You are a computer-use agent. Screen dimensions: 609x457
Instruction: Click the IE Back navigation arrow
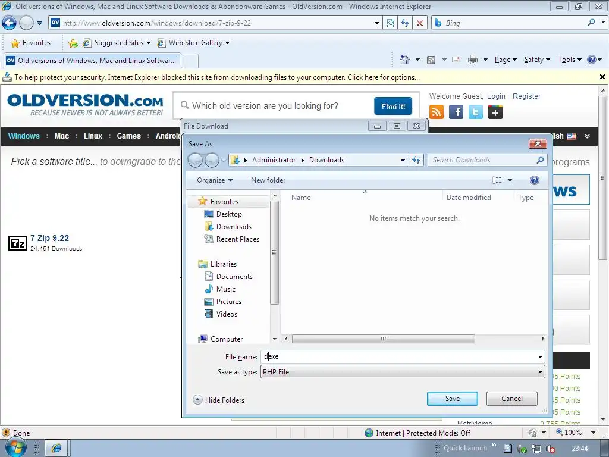[x=9, y=23]
